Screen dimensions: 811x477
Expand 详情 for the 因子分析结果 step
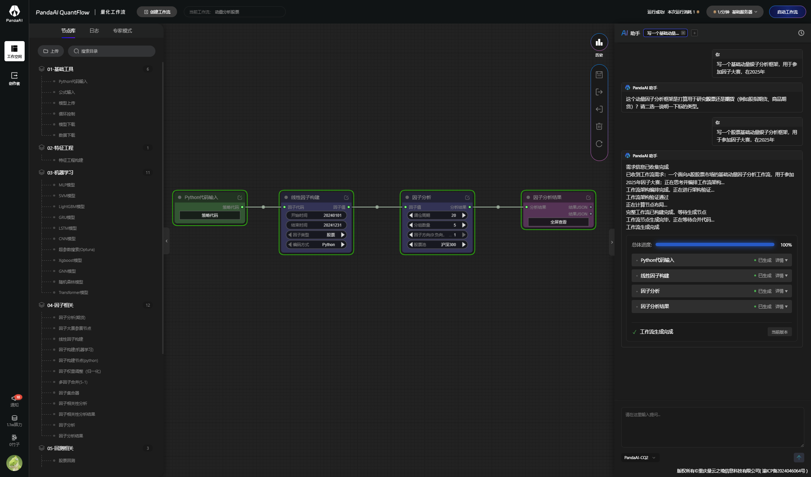pos(781,307)
